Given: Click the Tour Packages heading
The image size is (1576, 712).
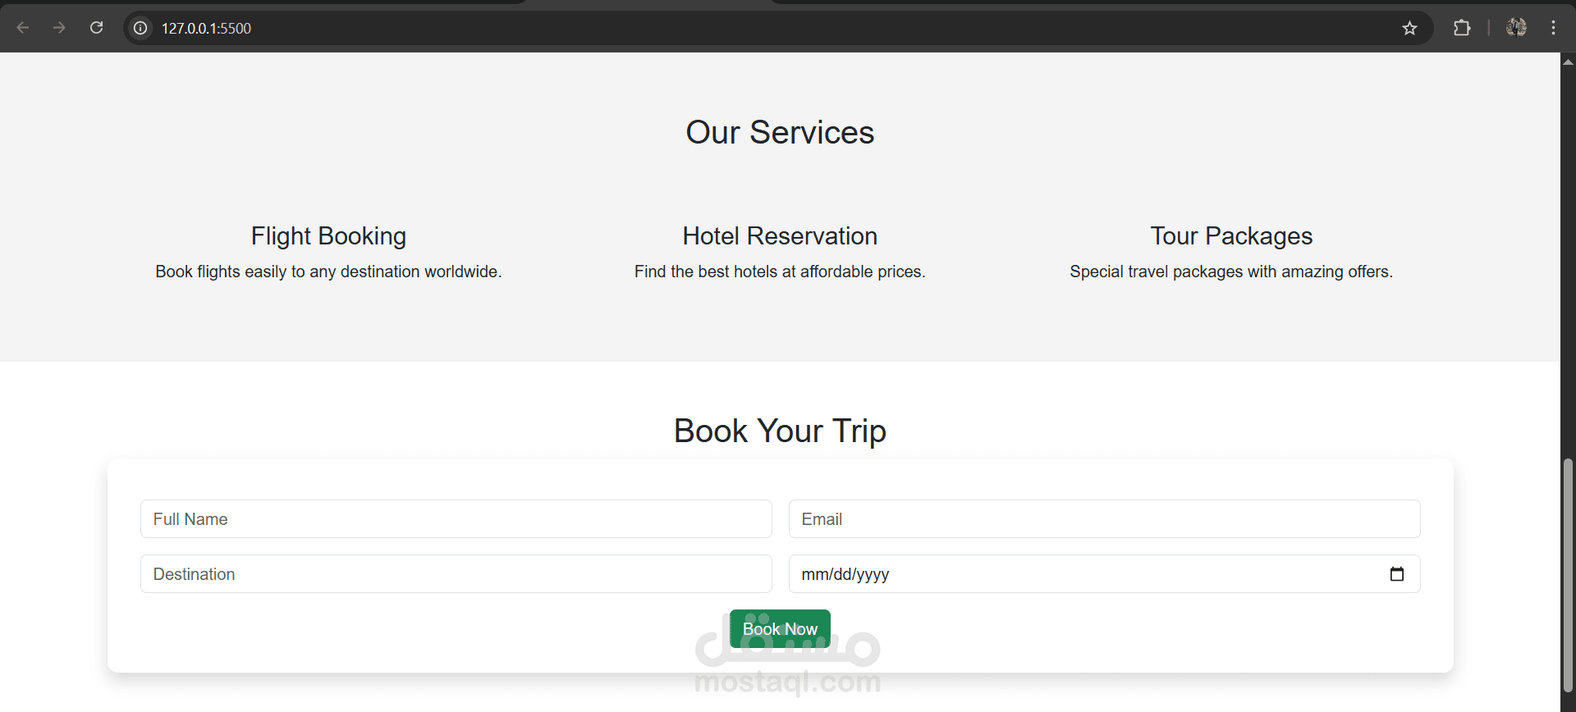Looking at the screenshot, I should pyautogui.click(x=1231, y=236).
